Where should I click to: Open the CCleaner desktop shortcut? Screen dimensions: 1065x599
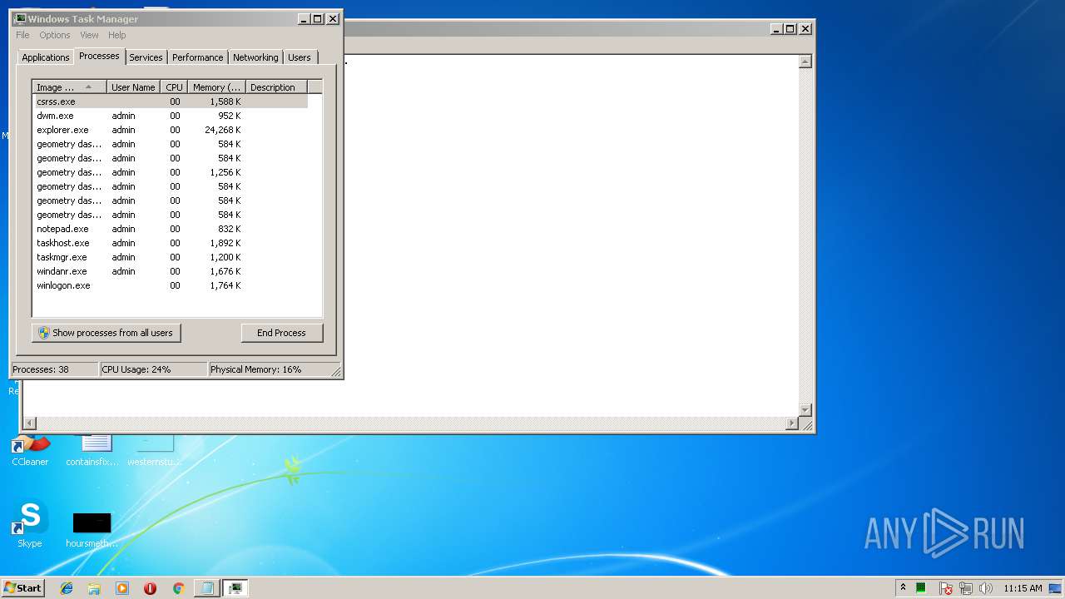tap(30, 450)
